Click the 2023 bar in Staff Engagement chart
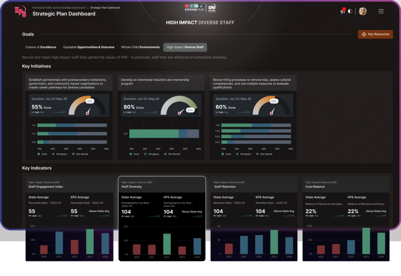This screenshot has height=276, width=401. (90, 242)
